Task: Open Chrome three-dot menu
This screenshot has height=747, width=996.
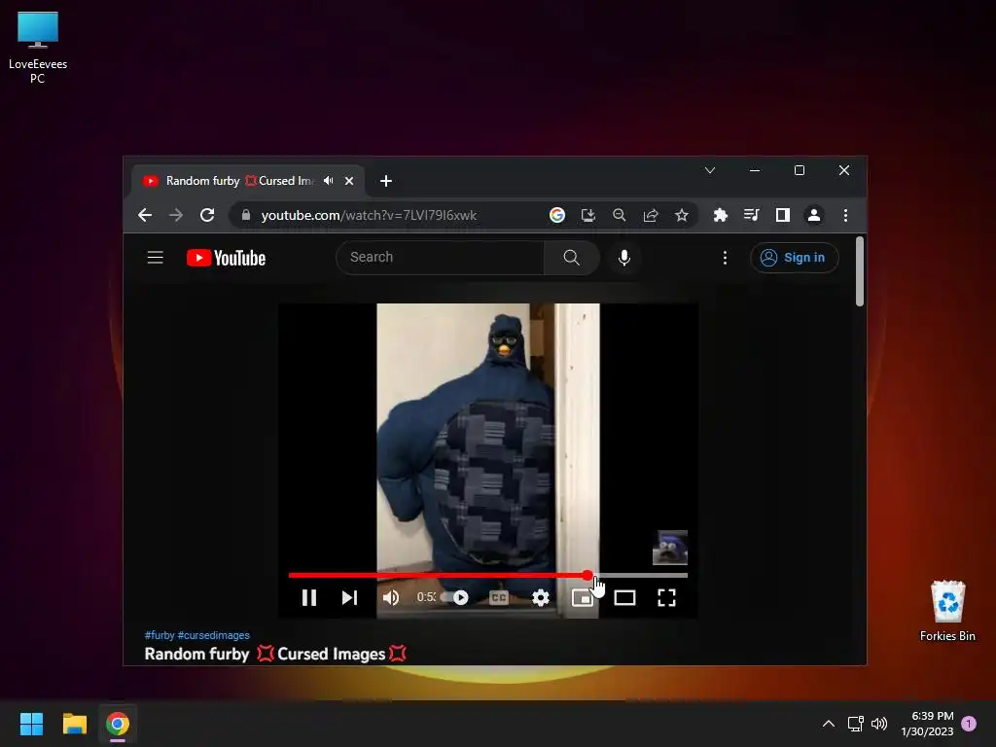Action: (845, 215)
